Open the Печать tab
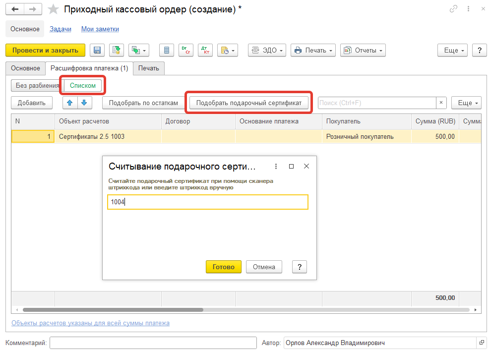 [x=149, y=68]
